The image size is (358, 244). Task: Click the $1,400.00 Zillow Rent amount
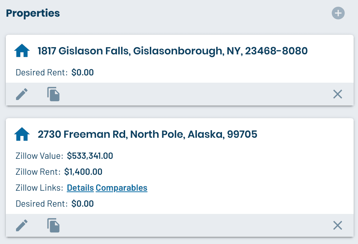pos(83,172)
